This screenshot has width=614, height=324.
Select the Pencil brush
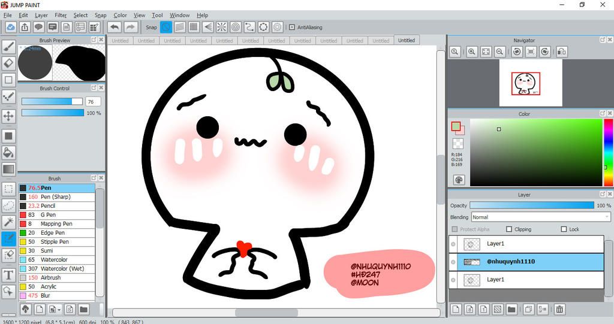click(x=57, y=206)
